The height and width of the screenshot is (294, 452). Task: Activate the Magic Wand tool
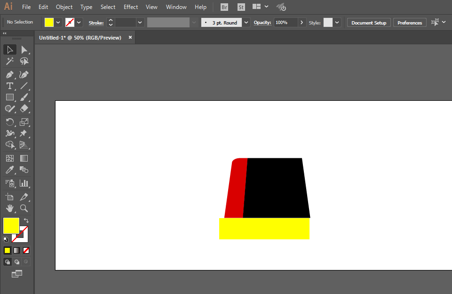(x=10, y=61)
